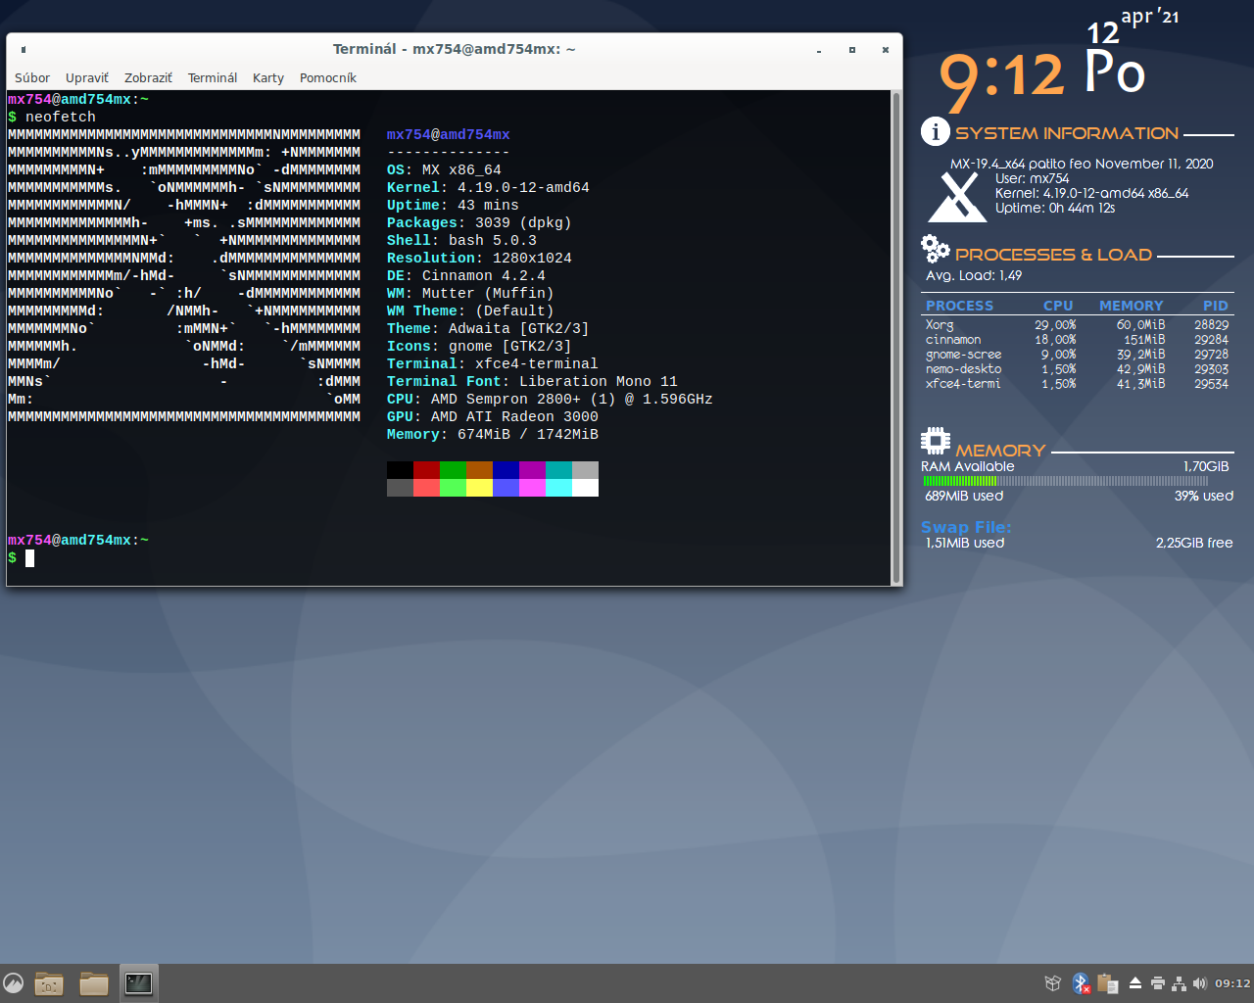Click the Xorg row in the process widget
Image resolution: width=1254 pixels, height=1003 pixels.
1077,325
